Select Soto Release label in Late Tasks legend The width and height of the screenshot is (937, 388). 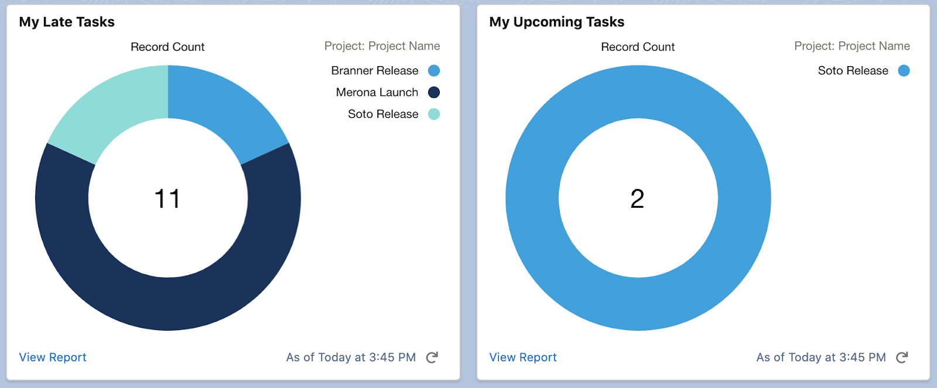tap(383, 114)
